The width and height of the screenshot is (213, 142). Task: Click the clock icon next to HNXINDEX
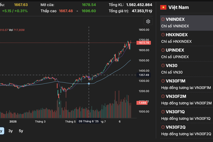point(163,35)
